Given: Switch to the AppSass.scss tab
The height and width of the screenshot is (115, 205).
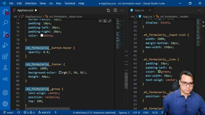Looking at the screenshot, I should 25,10.
